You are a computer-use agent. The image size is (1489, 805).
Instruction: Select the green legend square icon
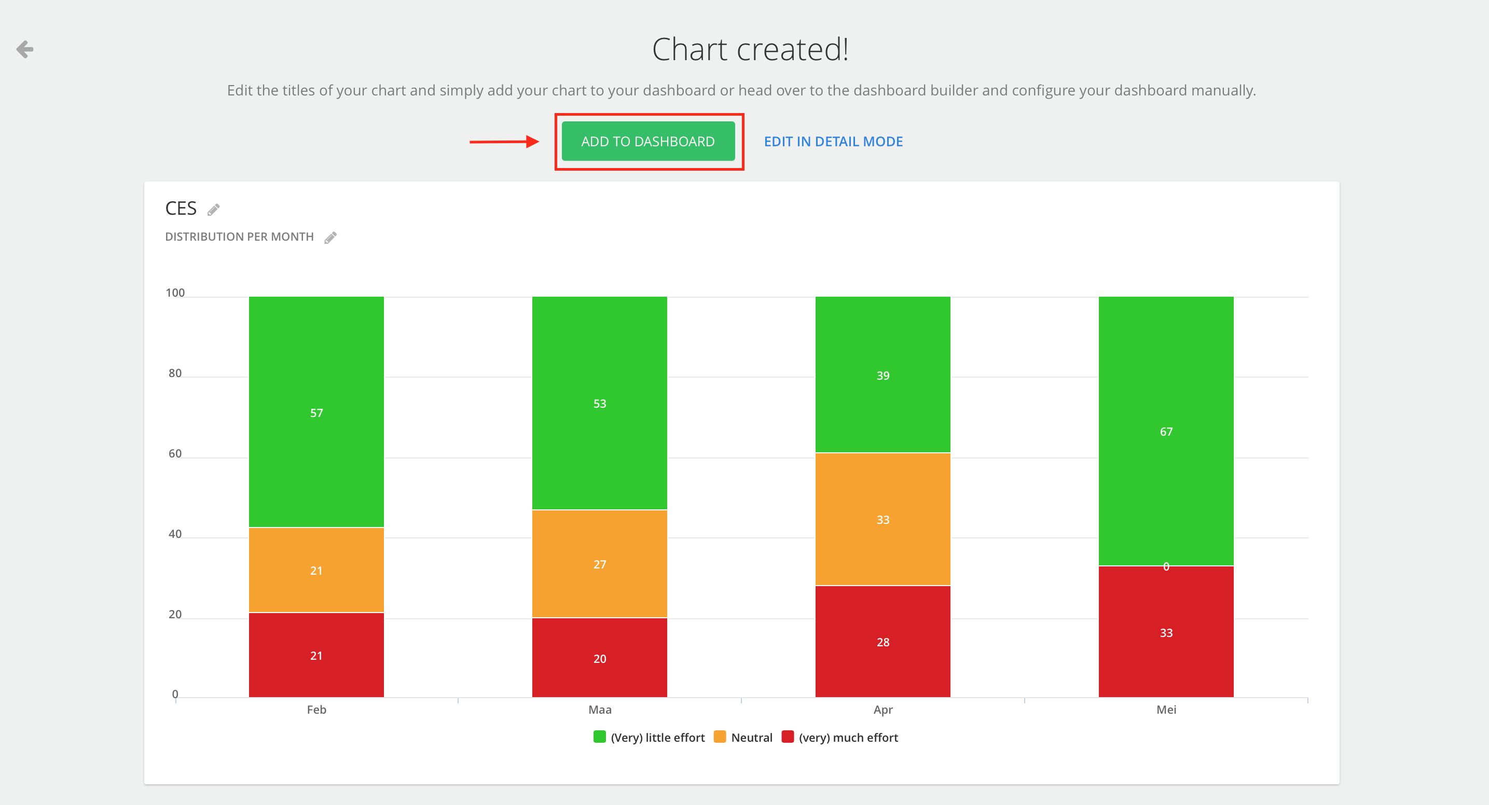pos(599,737)
